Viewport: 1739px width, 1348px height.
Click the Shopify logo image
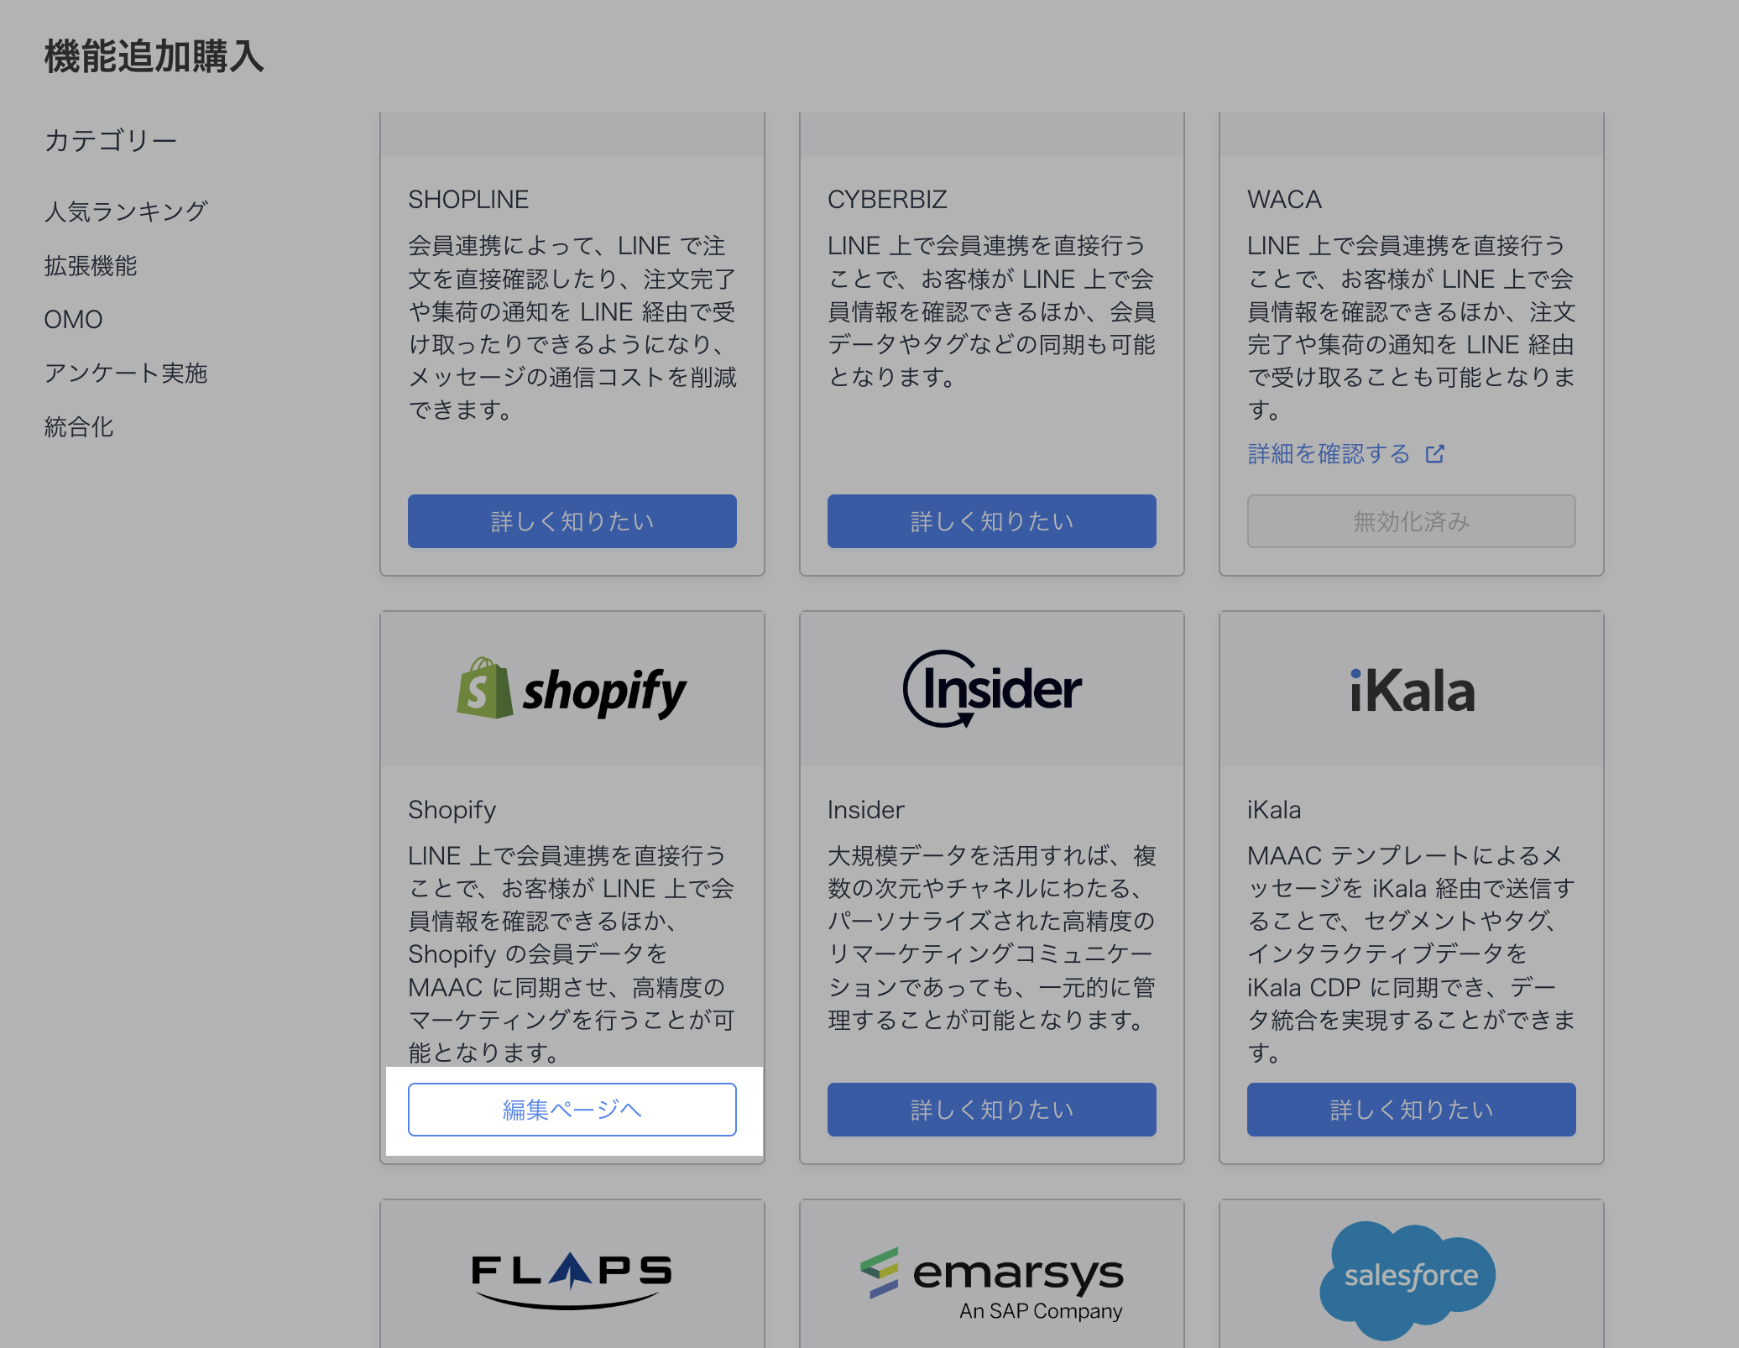(572, 690)
